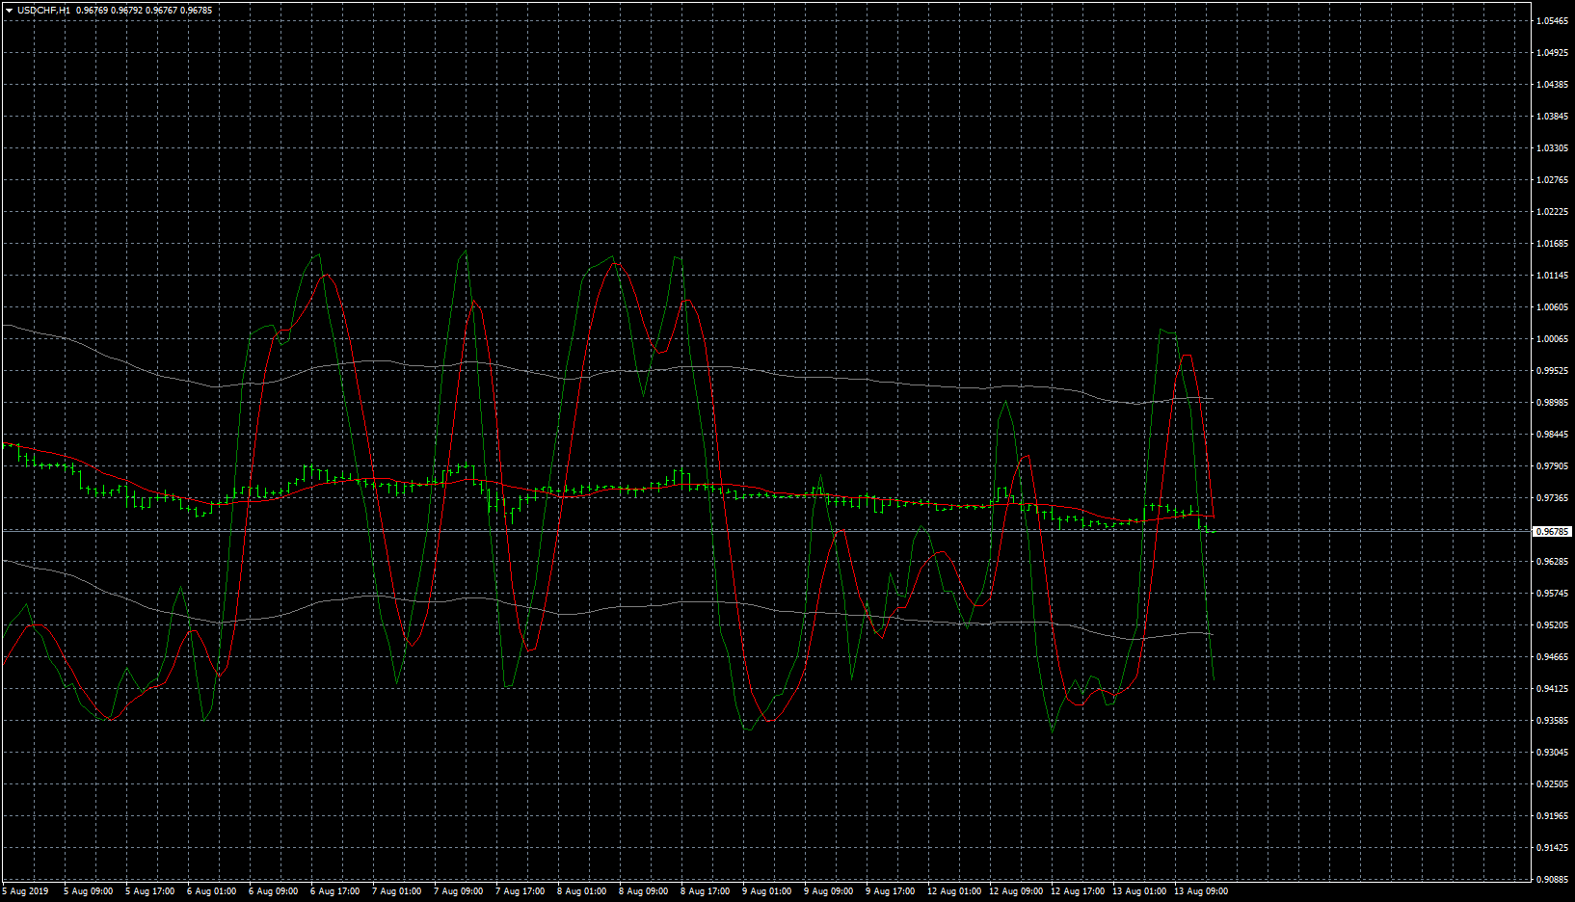Click the 7 Aug 17:00 time axis label
1575x902 pixels.
pos(520,891)
